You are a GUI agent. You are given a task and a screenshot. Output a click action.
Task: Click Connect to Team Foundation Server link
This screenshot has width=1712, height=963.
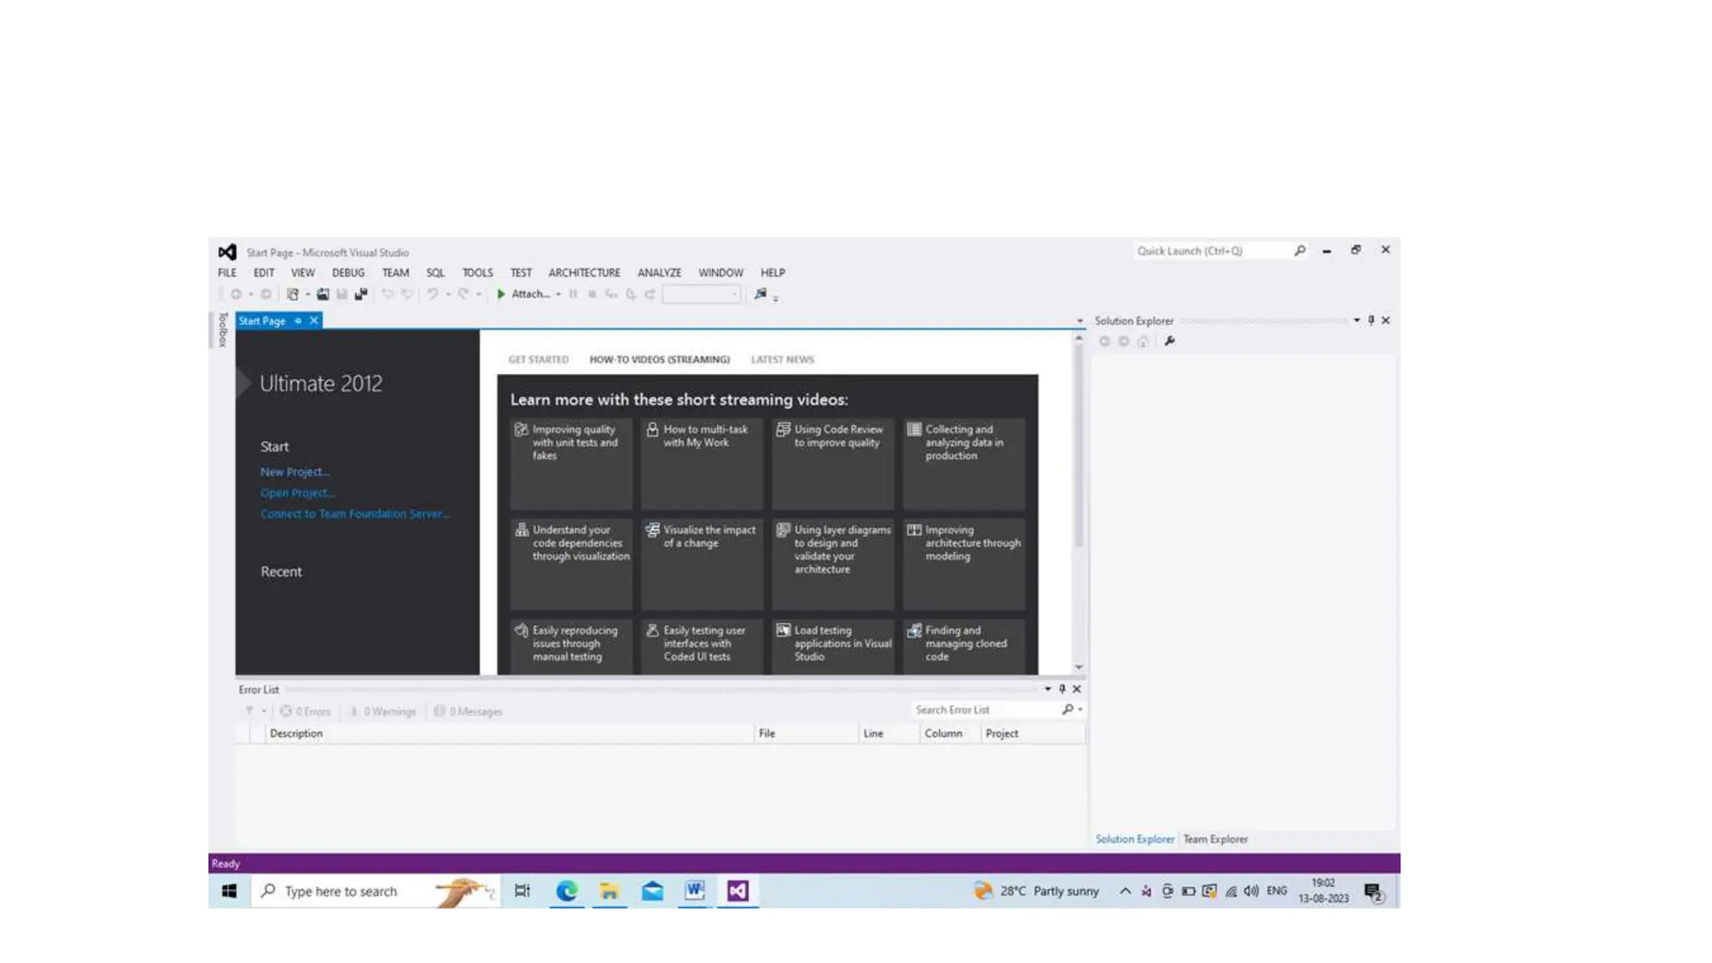tap(354, 514)
